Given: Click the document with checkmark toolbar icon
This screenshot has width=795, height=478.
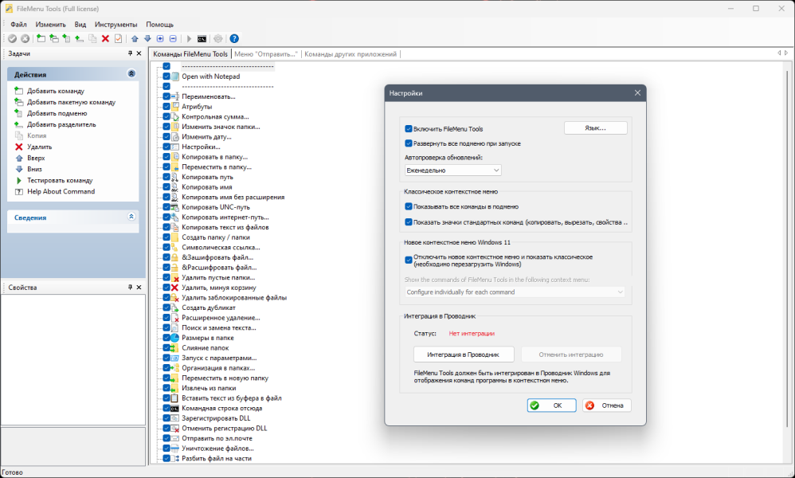Looking at the screenshot, I should (118, 38).
